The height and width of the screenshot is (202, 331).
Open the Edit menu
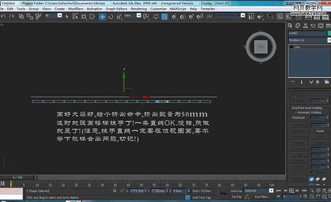10,9
